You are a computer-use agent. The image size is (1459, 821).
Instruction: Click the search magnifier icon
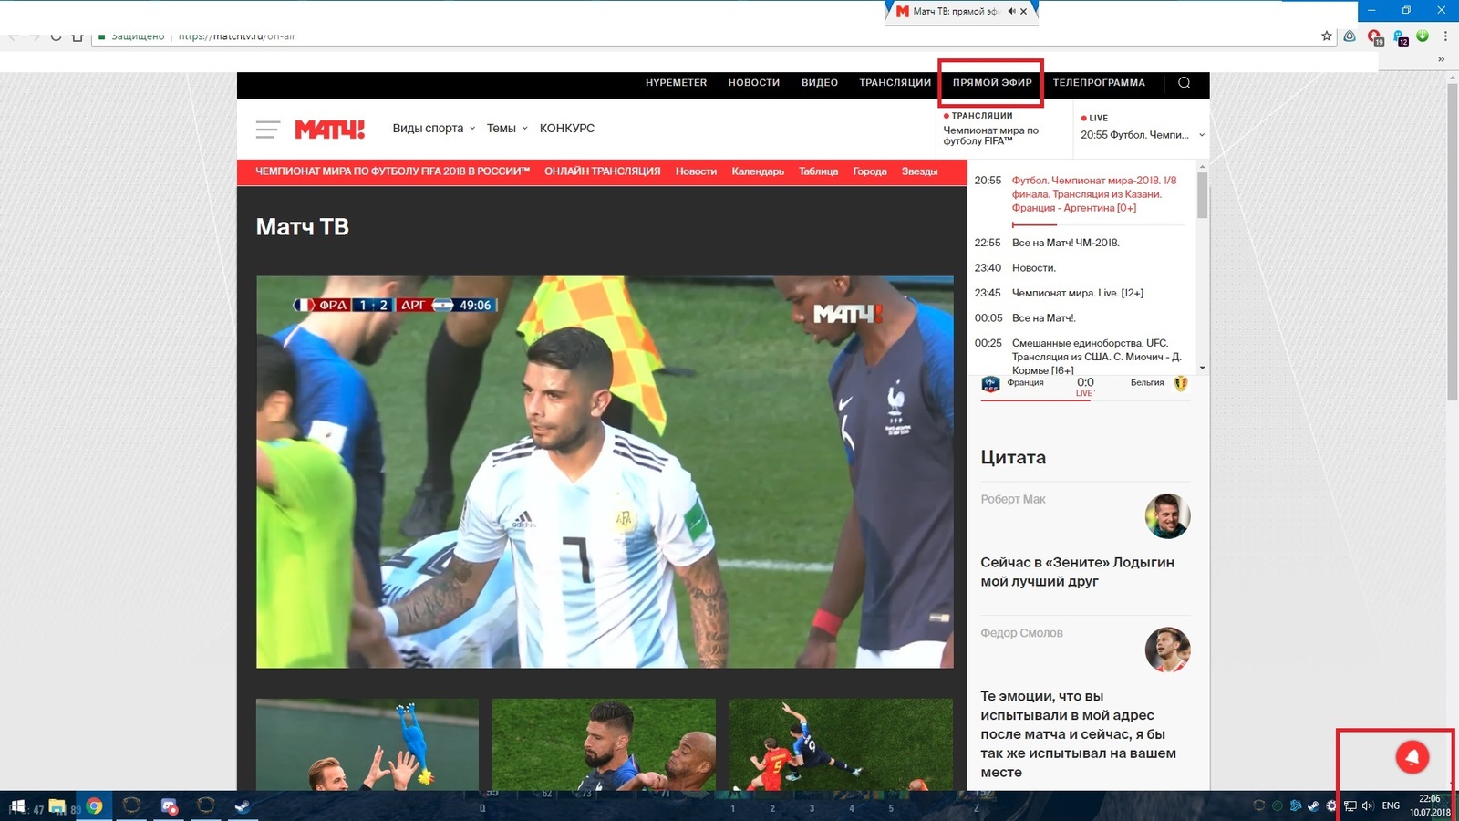click(1184, 83)
